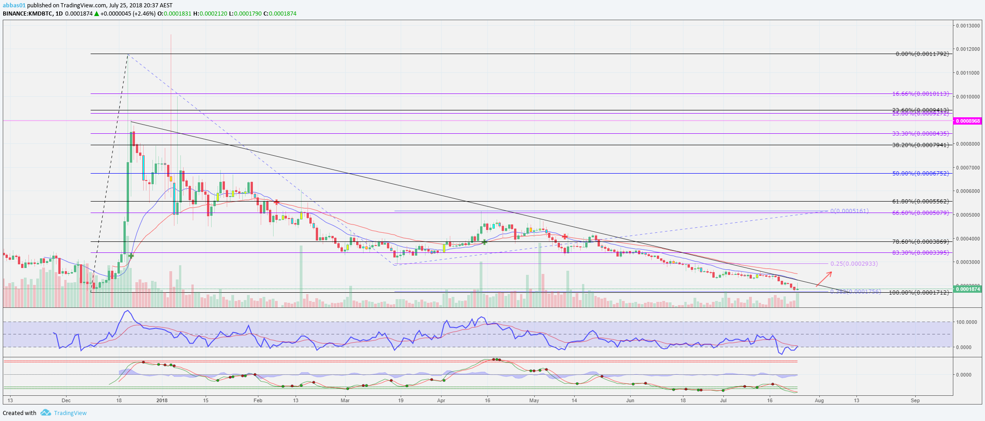Select the BINANCE:KMDBTC symbol title

[x=27, y=14]
